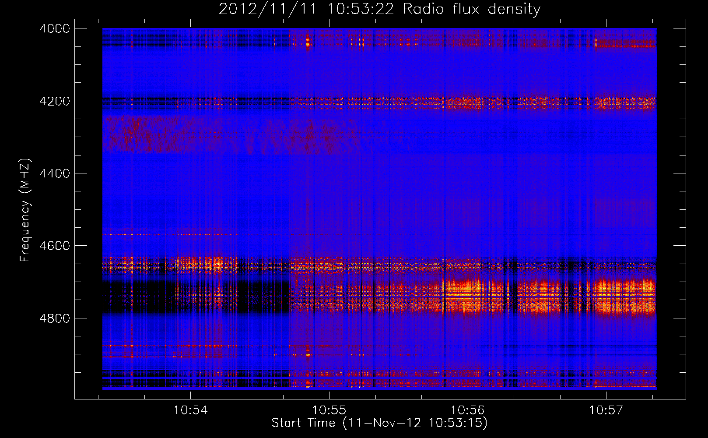Click the 10:54 time axis label

coord(190,410)
